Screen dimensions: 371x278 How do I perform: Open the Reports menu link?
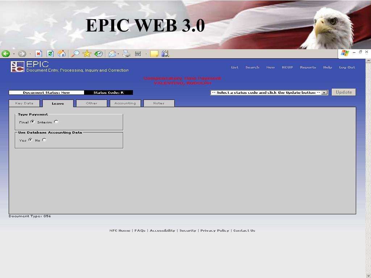pyautogui.click(x=308, y=67)
